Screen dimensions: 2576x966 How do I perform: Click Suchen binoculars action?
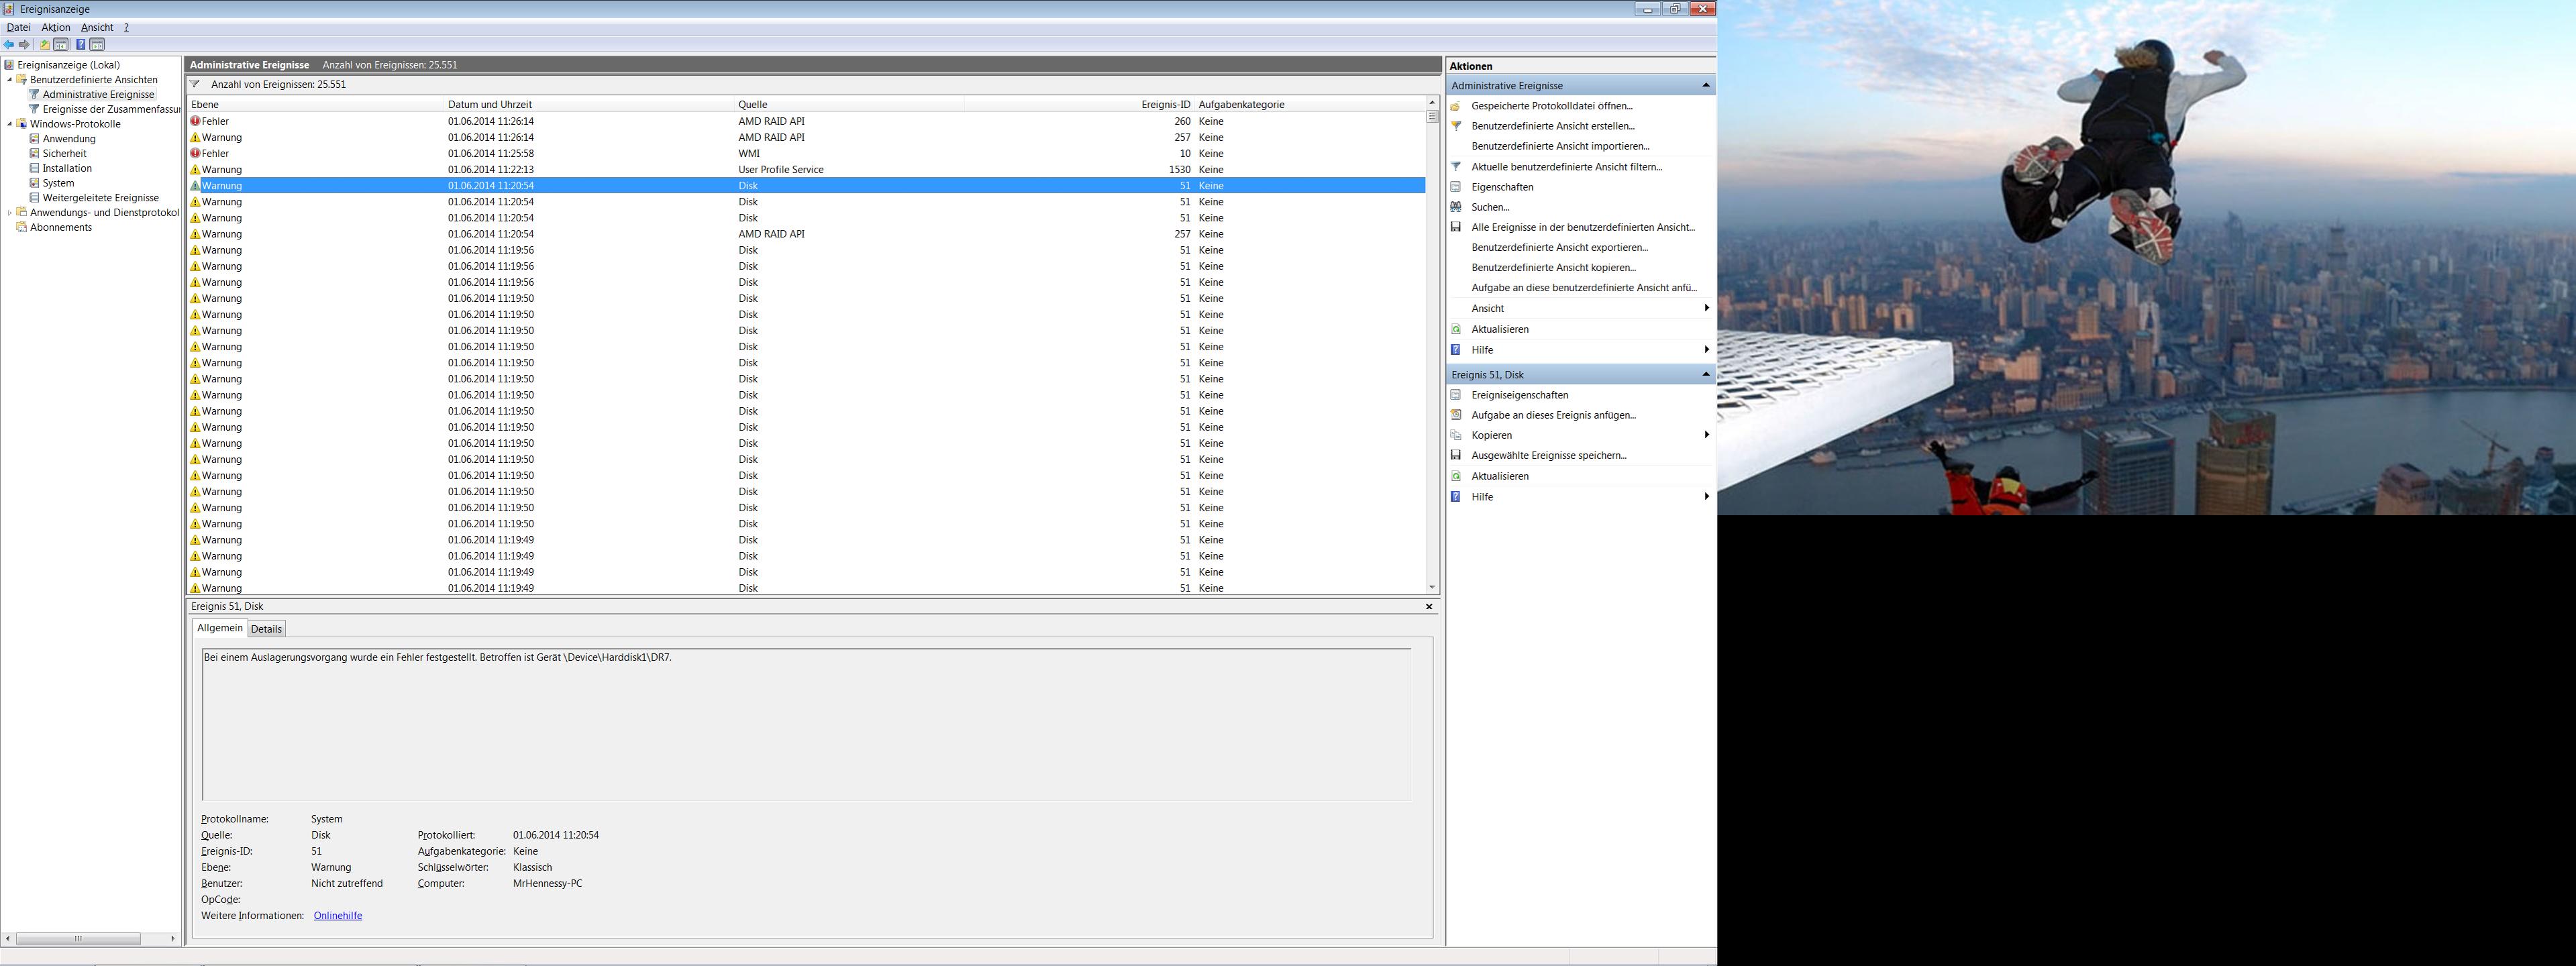pos(1489,207)
